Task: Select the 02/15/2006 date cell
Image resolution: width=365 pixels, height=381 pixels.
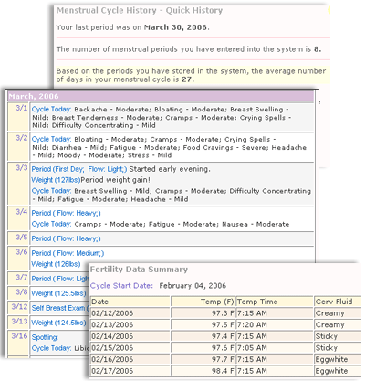Action: [x=130, y=348]
